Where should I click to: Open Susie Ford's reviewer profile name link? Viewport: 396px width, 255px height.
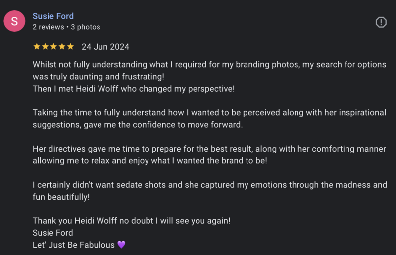(x=53, y=16)
